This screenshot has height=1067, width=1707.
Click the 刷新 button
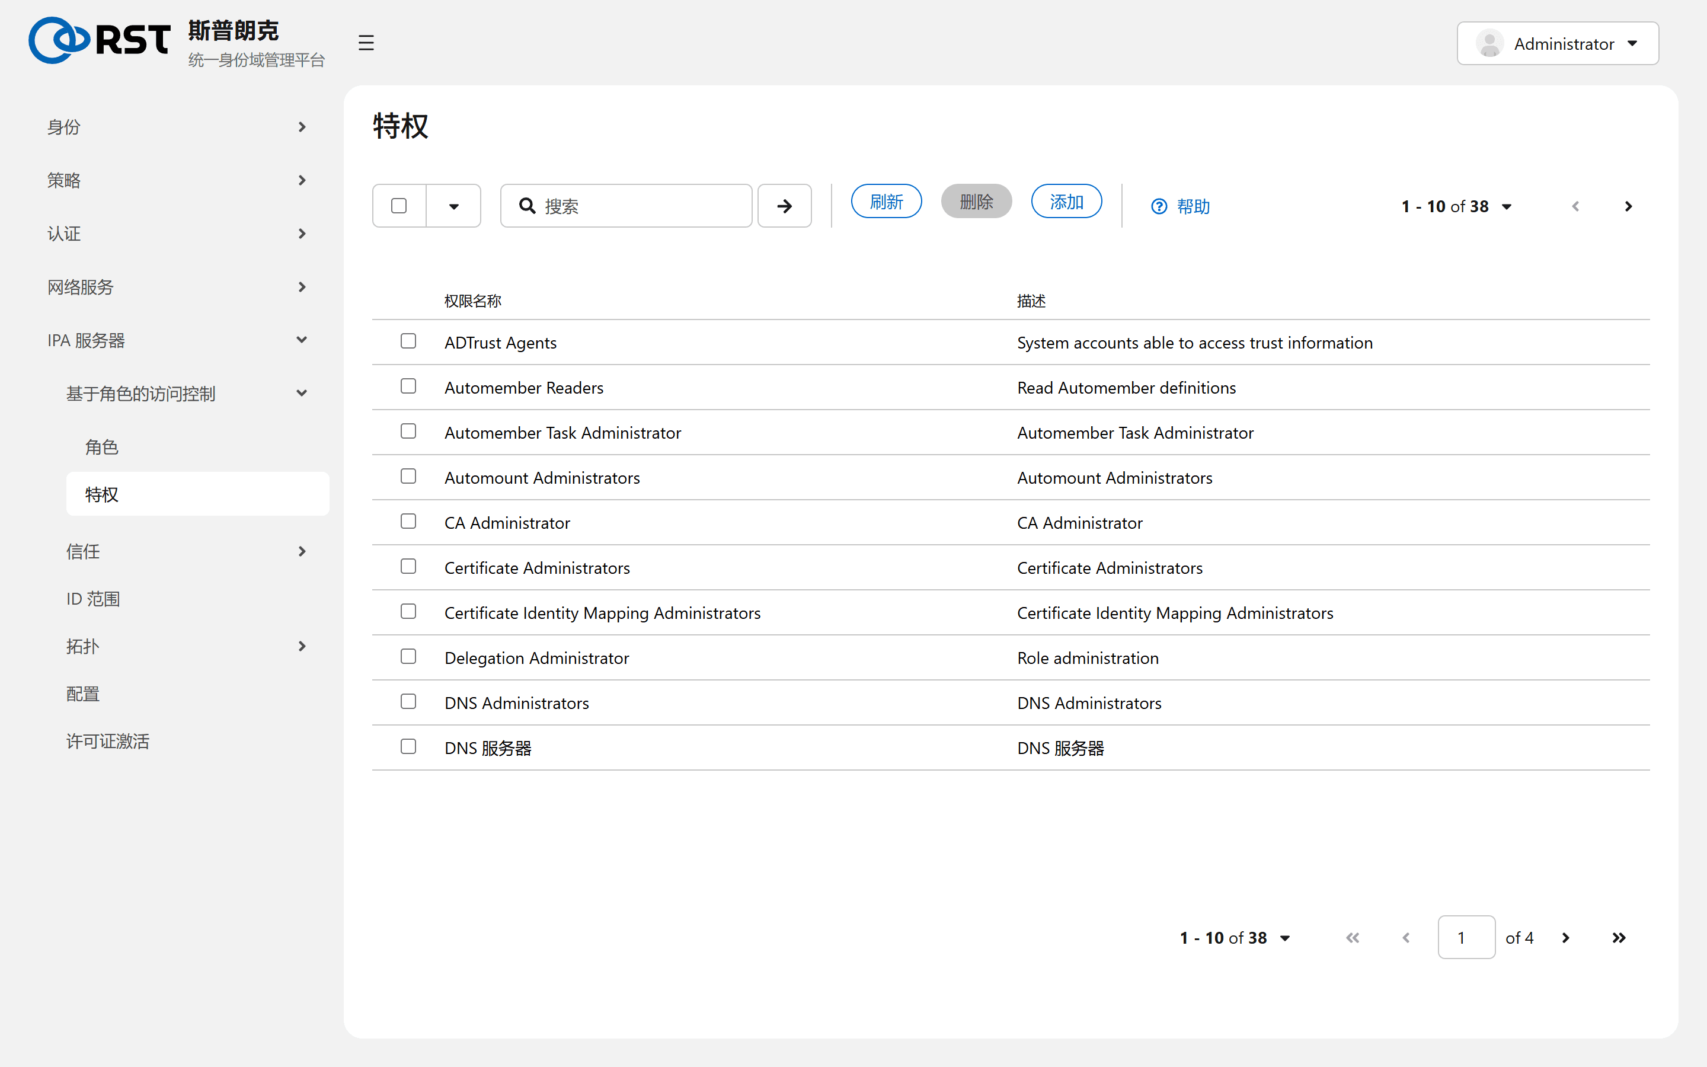886,202
